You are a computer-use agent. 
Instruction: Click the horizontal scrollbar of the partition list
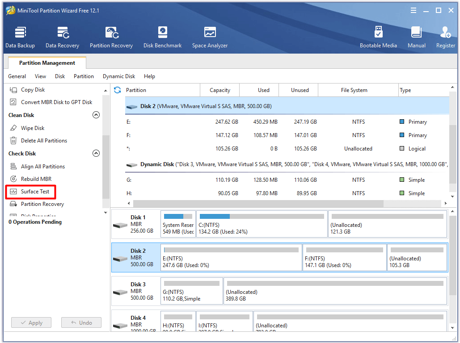point(258,203)
